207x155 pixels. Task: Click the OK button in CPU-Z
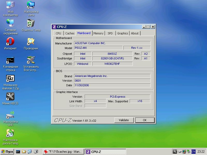click(145, 120)
